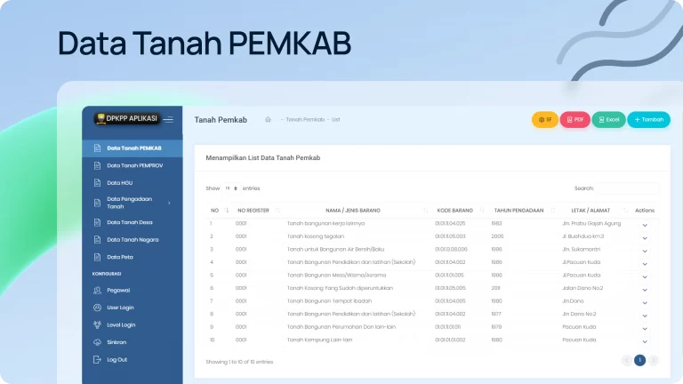Screen dimensions: 683x384
Task: Click the Sinkron cloud icon
Action: click(97, 342)
